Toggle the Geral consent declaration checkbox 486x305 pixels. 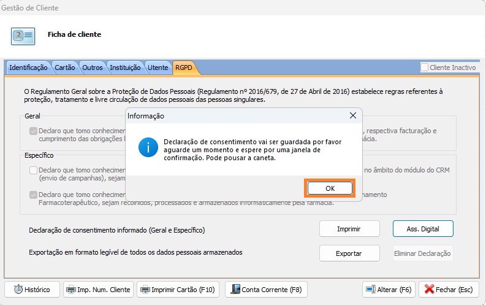click(33, 131)
